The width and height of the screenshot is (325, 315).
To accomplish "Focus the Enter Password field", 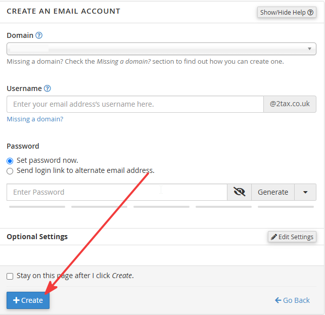I will 117,192.
